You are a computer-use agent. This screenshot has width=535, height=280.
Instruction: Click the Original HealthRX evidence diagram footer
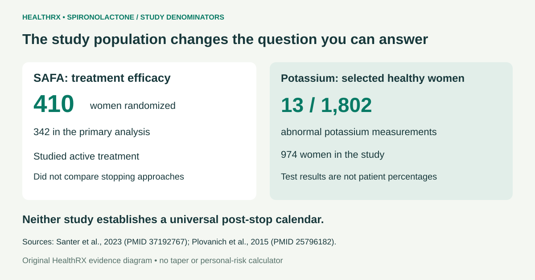click(x=87, y=260)
